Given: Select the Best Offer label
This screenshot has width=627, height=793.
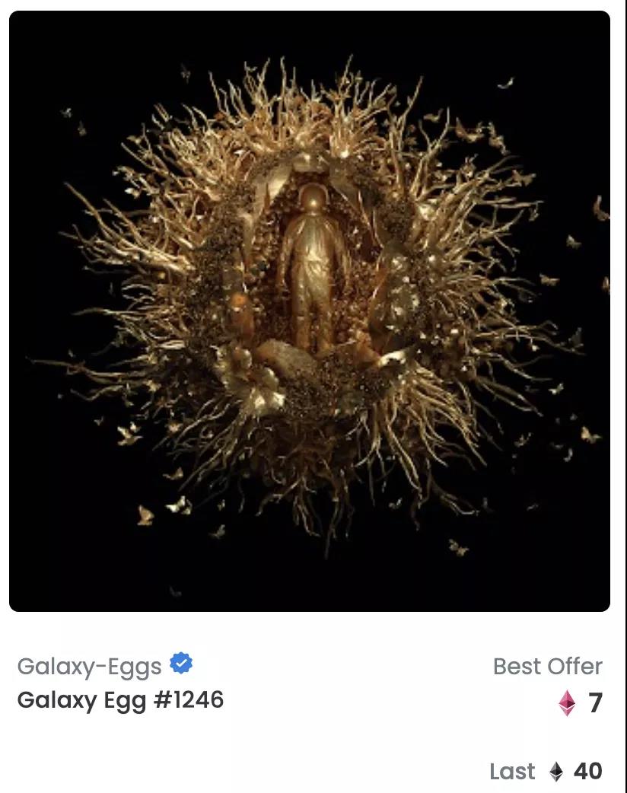Looking at the screenshot, I should pyautogui.click(x=548, y=666).
